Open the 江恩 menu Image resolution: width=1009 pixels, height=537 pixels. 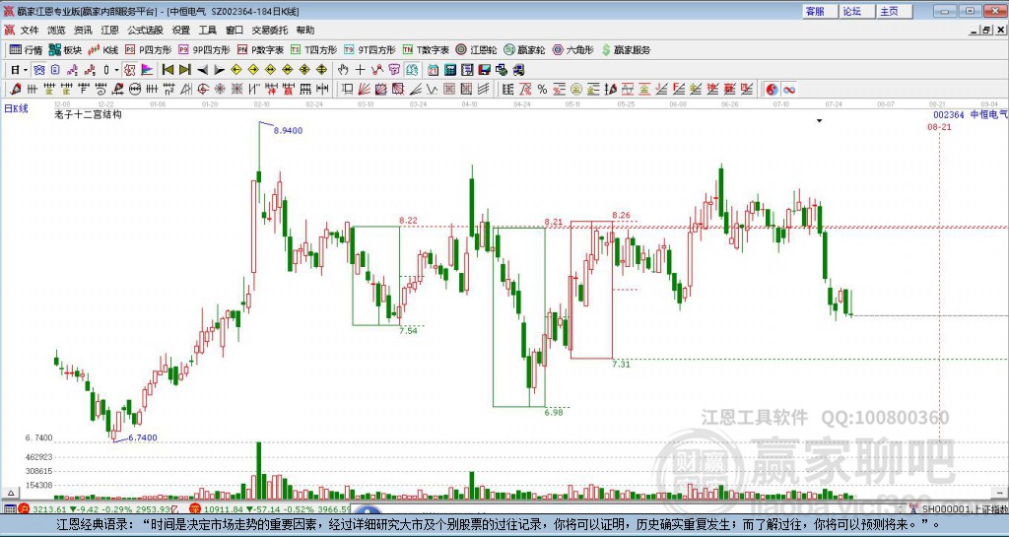coord(110,31)
